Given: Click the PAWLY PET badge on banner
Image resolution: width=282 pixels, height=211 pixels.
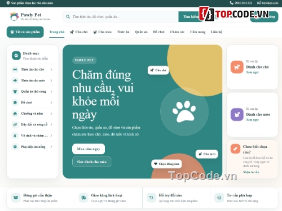Looking at the screenshot, I should (x=84, y=60).
